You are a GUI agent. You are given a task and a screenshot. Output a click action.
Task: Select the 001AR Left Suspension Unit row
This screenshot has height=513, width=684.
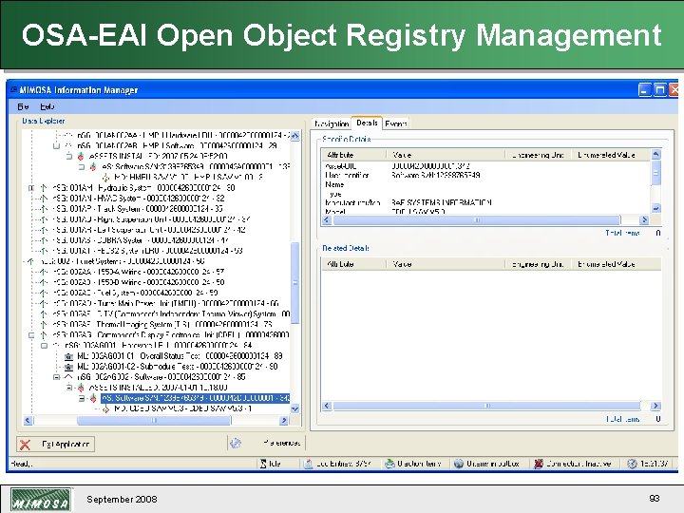[x=149, y=230]
